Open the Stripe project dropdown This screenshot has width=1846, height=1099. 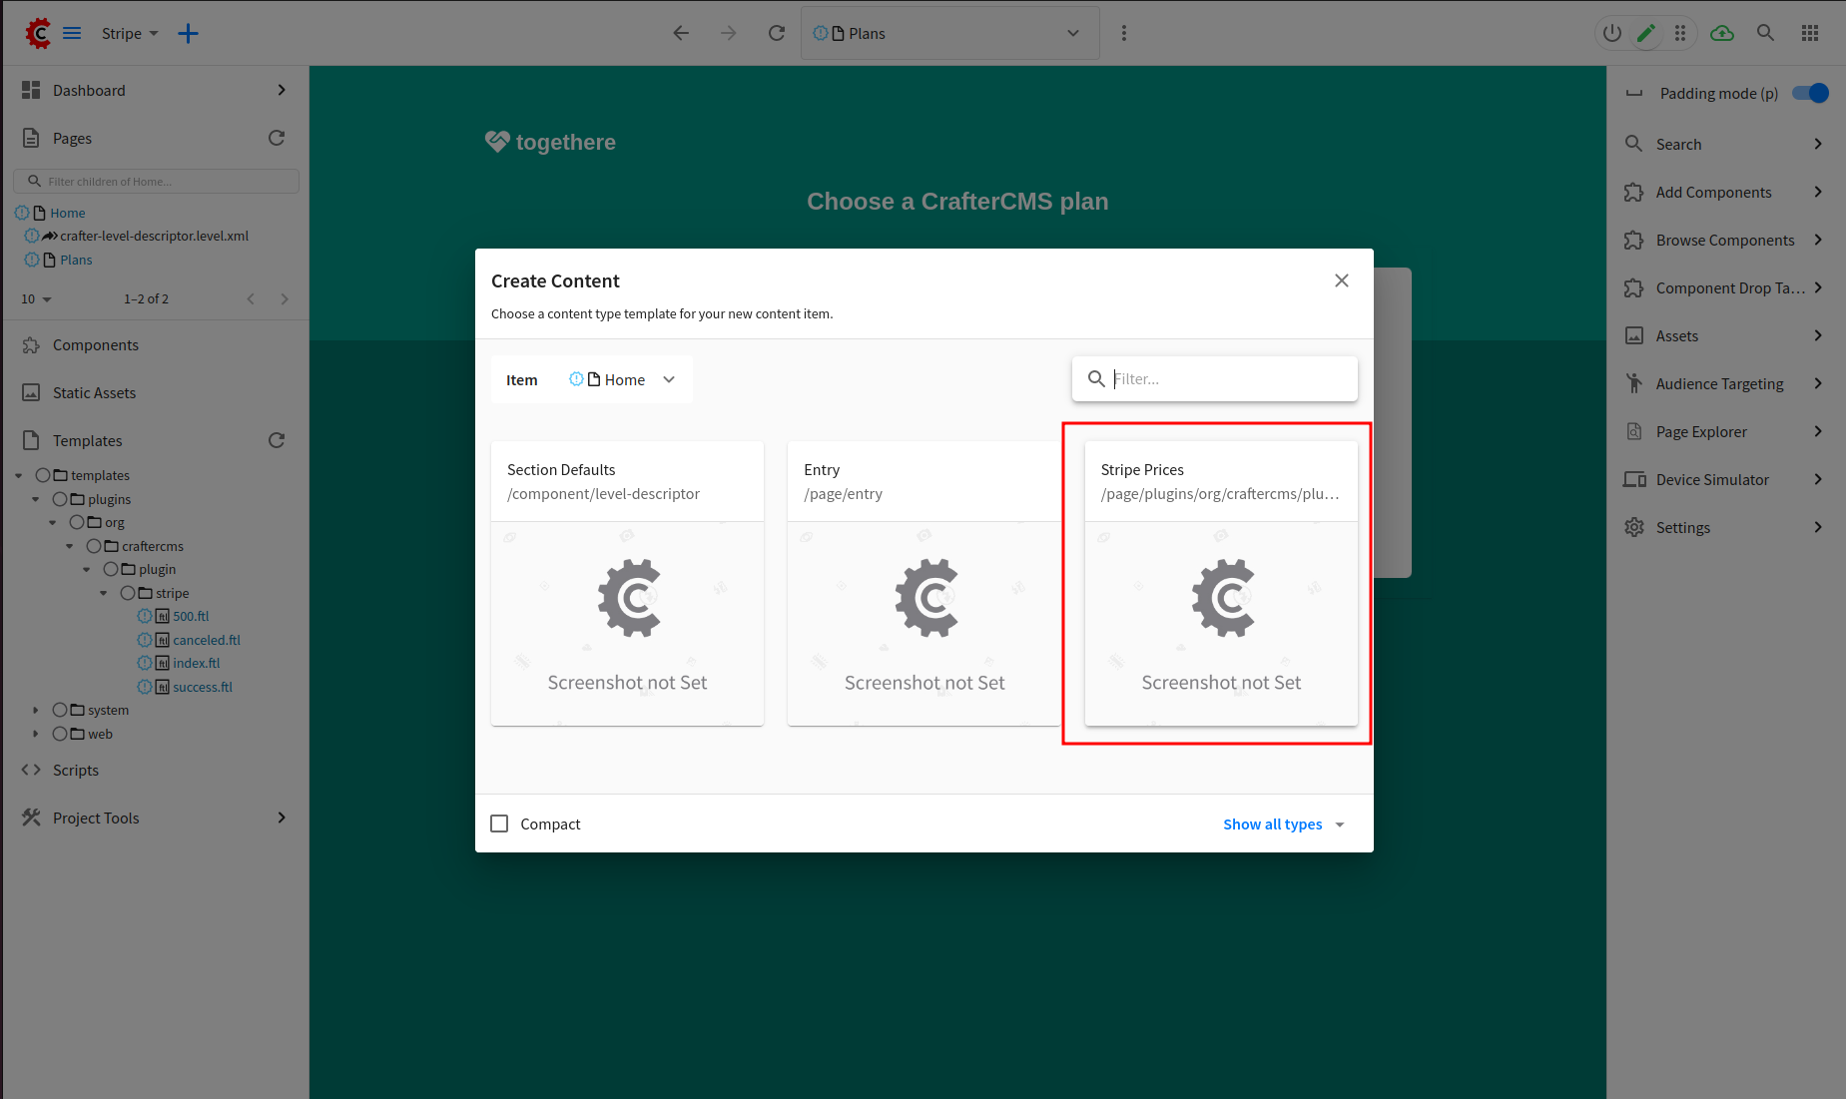[x=130, y=33]
